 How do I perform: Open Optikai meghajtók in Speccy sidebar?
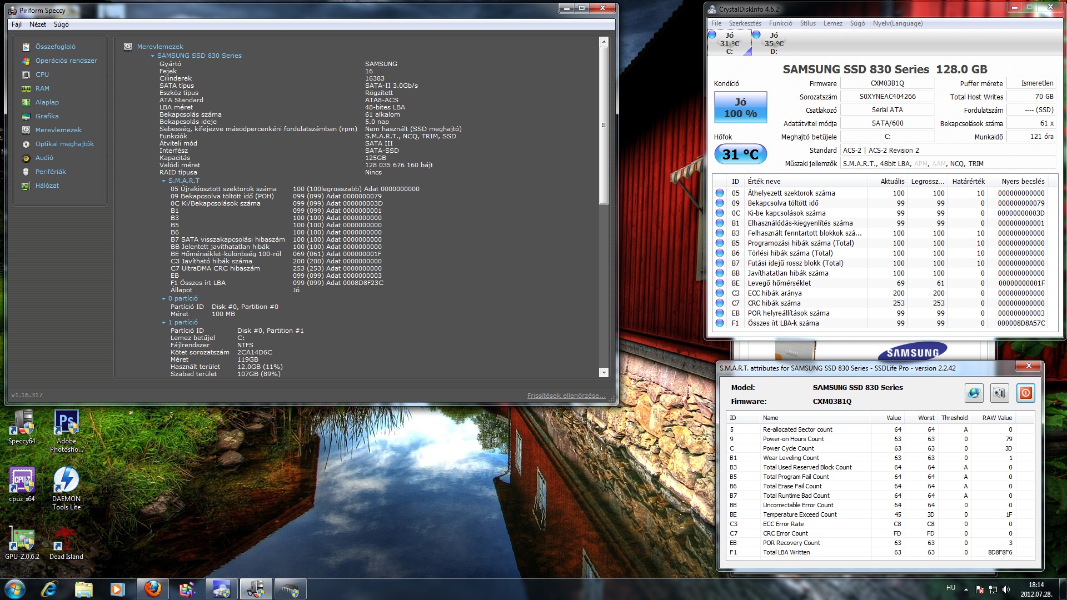tap(64, 144)
